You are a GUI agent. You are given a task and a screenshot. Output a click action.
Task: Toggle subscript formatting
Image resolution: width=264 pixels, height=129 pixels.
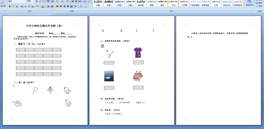coord(26,6)
